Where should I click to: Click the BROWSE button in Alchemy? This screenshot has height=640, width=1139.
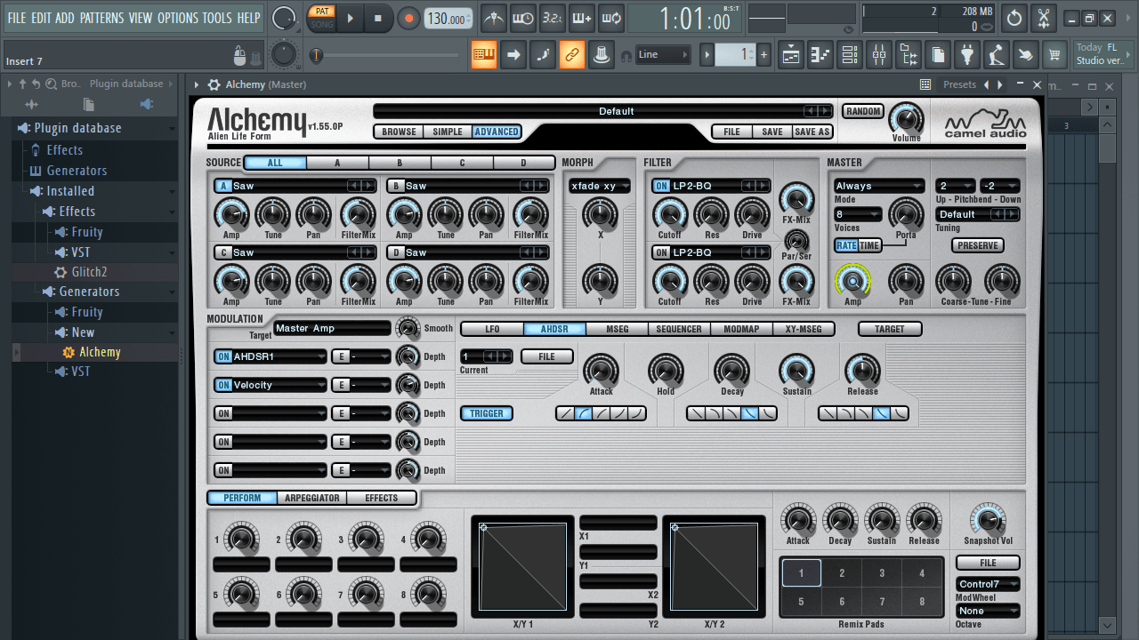tap(399, 132)
